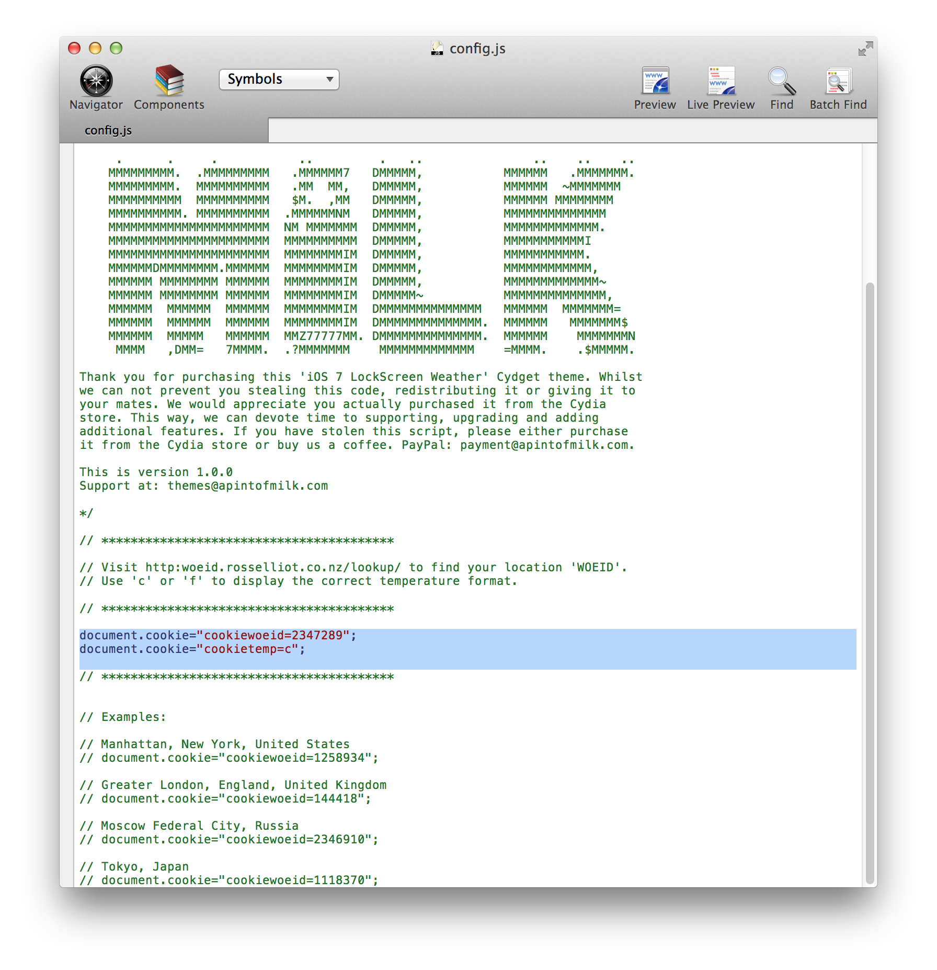
Task: Click the 'This is version 1.0.0' line
Action: pos(156,472)
